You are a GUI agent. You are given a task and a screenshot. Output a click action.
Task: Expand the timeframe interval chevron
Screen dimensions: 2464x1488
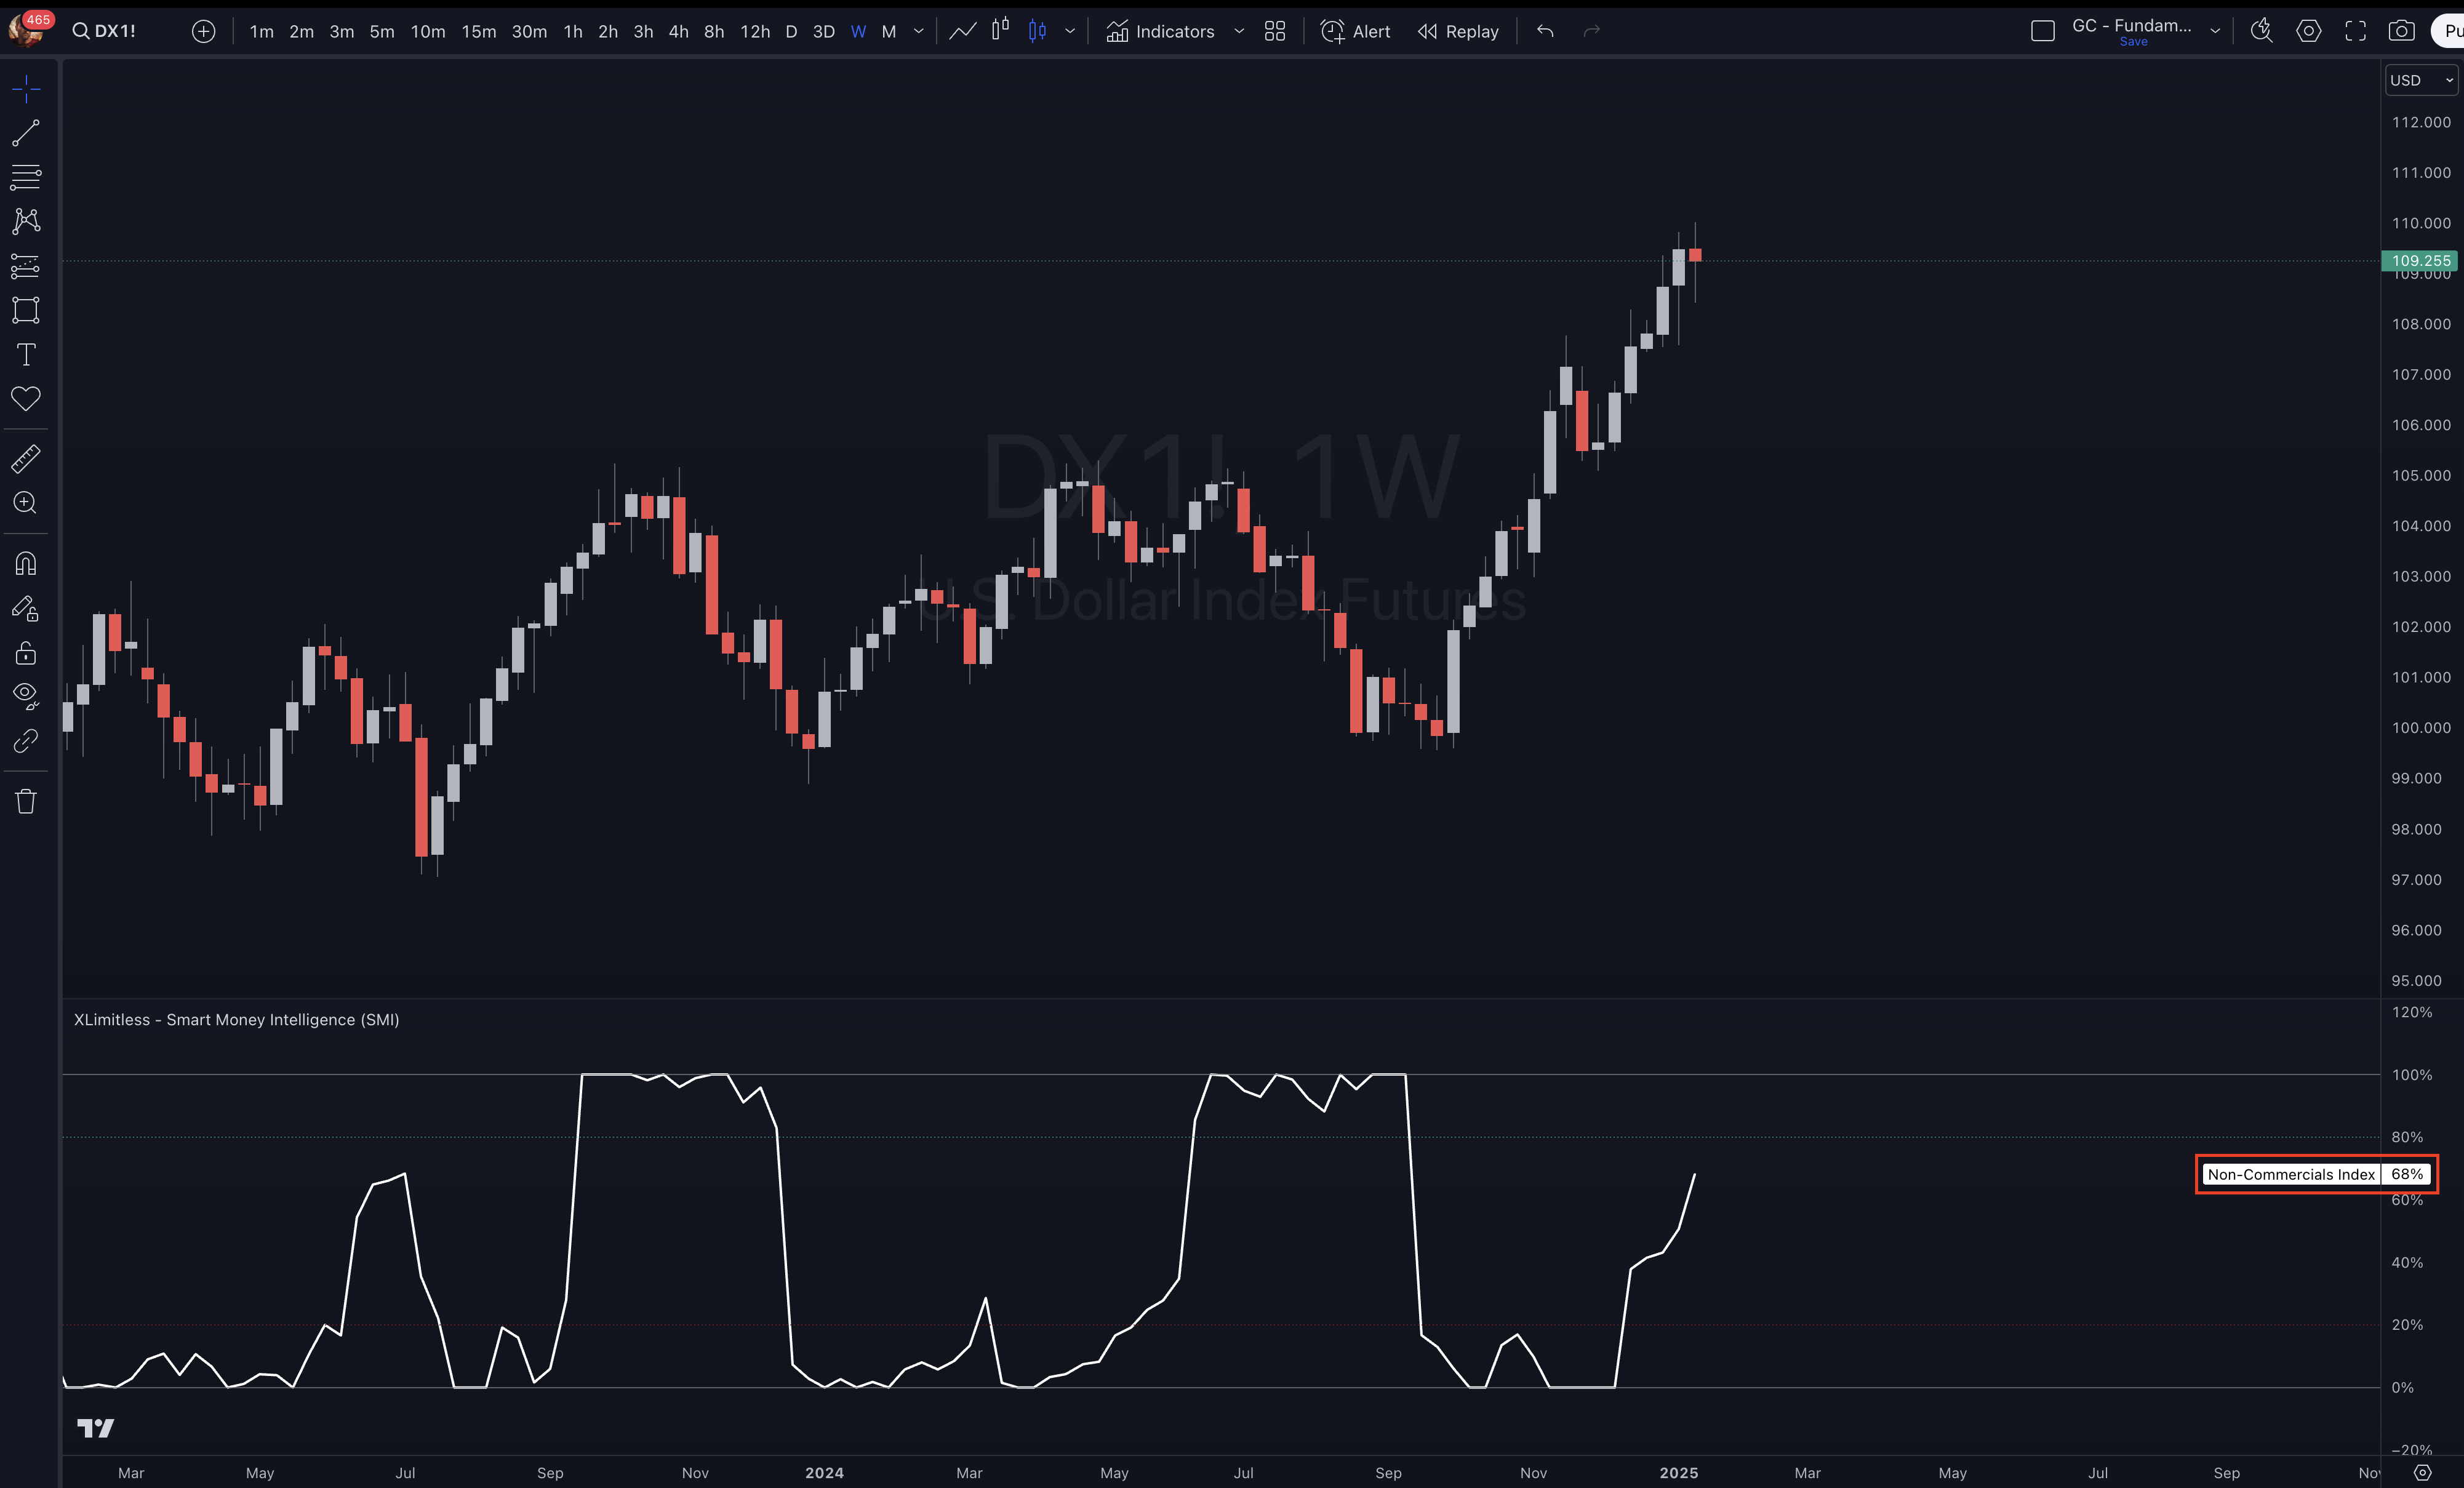pos(918,31)
